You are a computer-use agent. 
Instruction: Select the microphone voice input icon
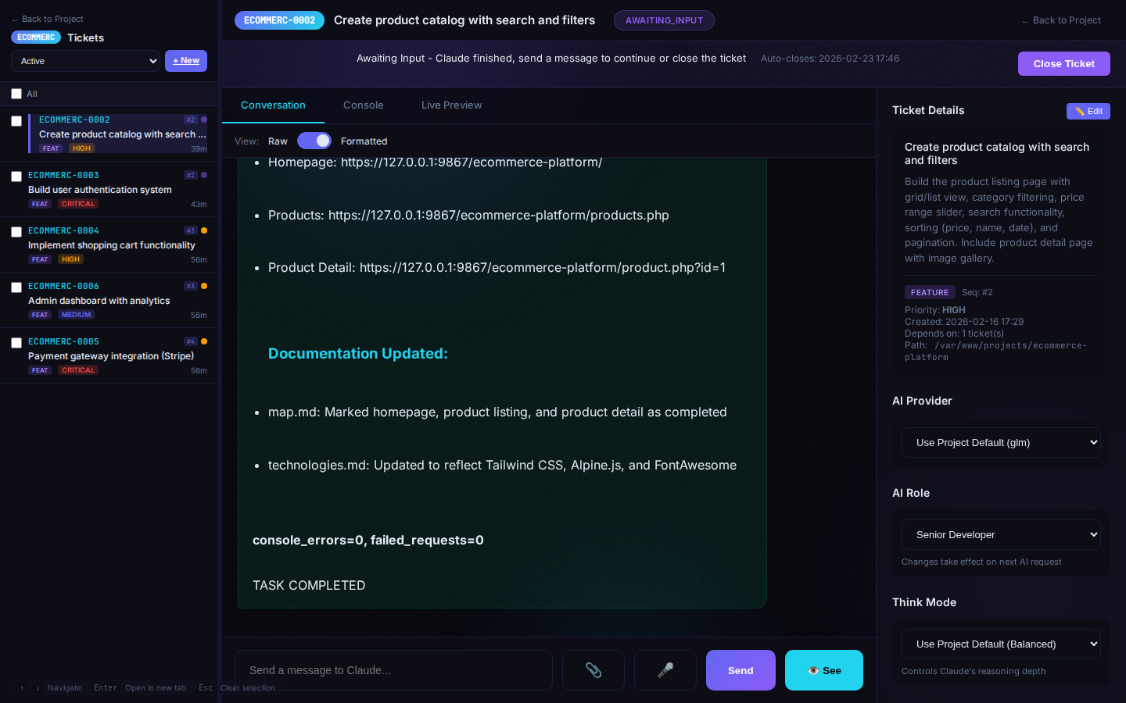[665, 670]
